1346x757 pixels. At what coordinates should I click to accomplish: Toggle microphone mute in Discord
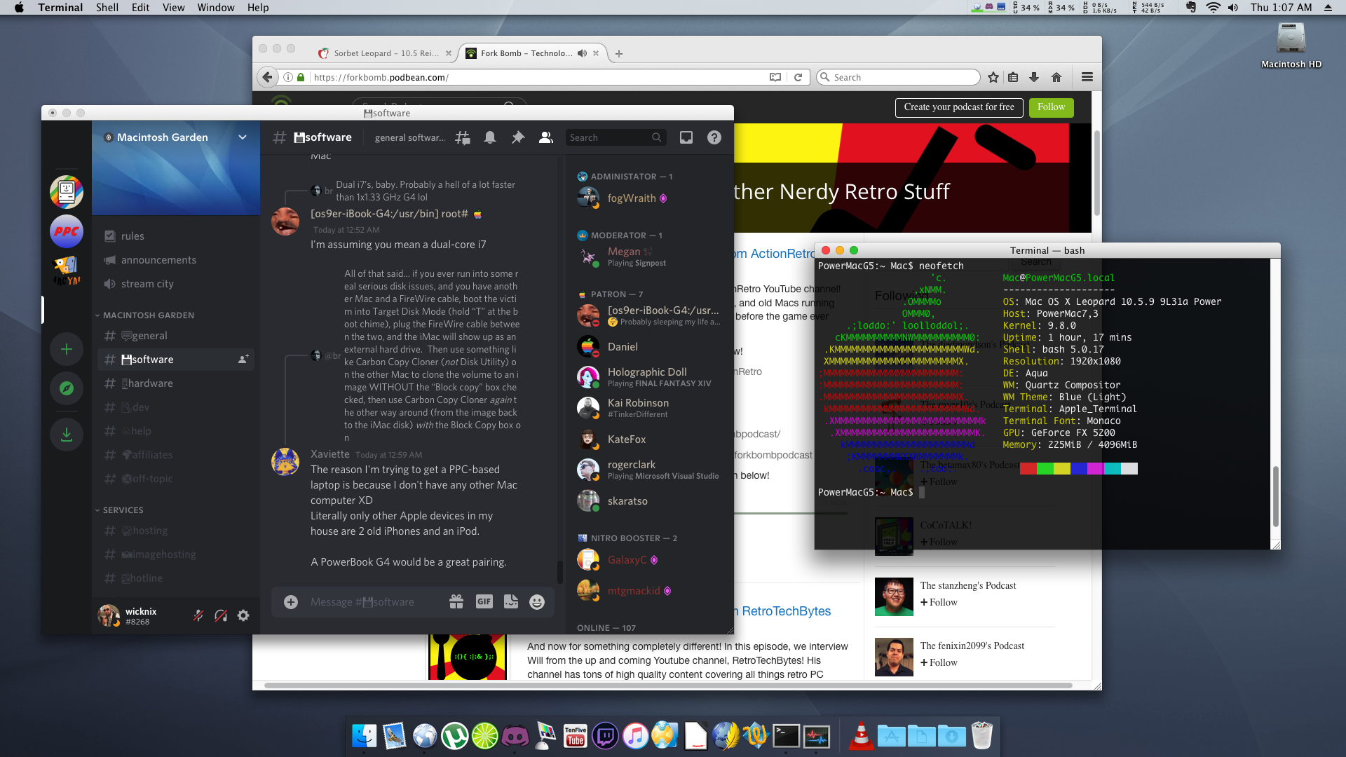tap(198, 615)
